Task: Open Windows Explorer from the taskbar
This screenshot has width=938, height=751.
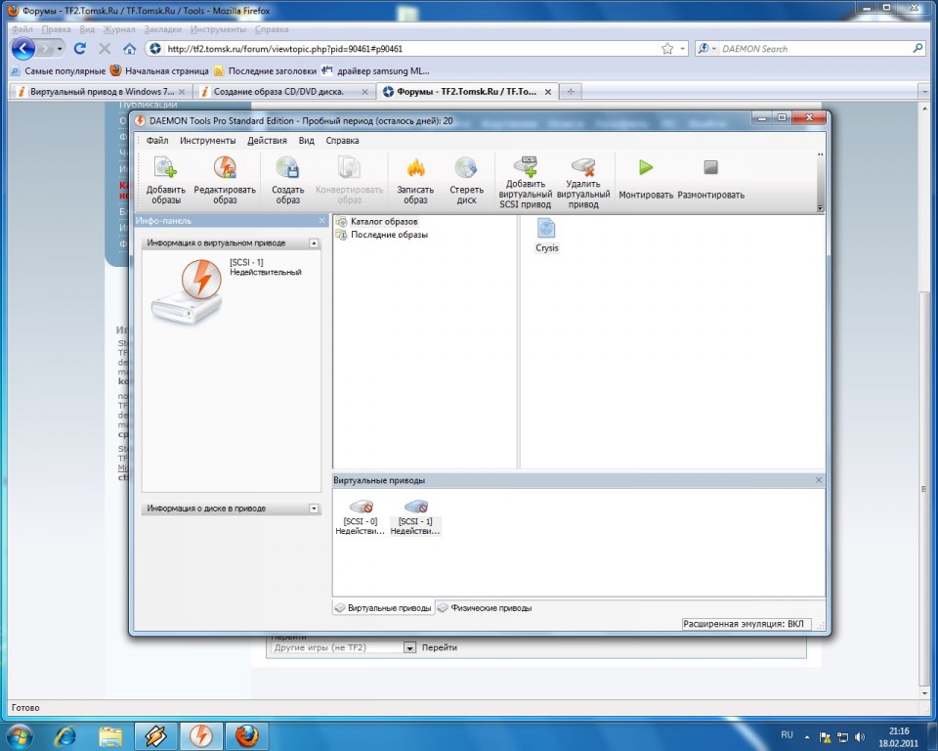Action: pos(110,735)
